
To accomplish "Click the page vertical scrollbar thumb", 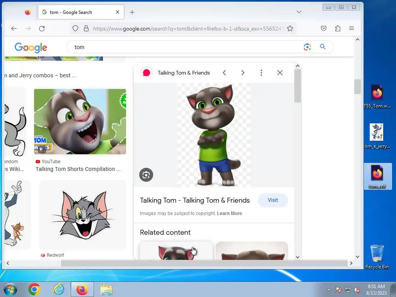I will coord(357,87).
